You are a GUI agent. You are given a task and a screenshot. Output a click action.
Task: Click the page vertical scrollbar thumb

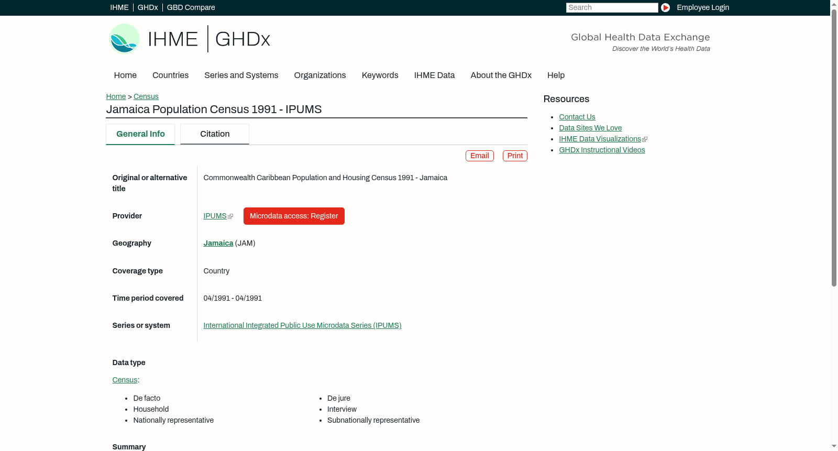(x=834, y=147)
